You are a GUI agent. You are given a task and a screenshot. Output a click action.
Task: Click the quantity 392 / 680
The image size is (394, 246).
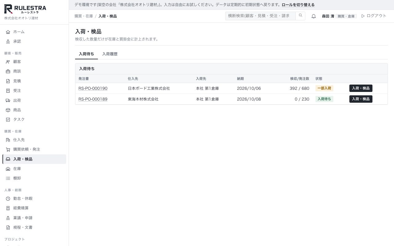coord(300,89)
